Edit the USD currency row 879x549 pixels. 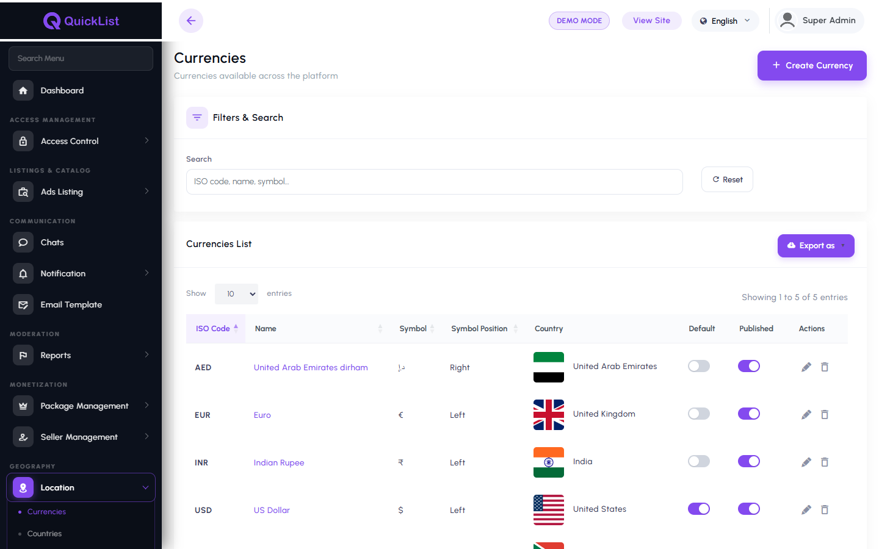click(806, 509)
